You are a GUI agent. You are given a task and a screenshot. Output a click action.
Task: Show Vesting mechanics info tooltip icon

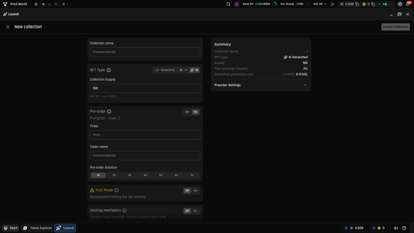coord(124,210)
